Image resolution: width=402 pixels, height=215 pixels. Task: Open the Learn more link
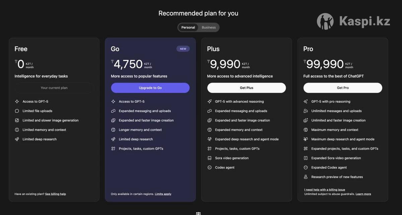click(x=363, y=194)
